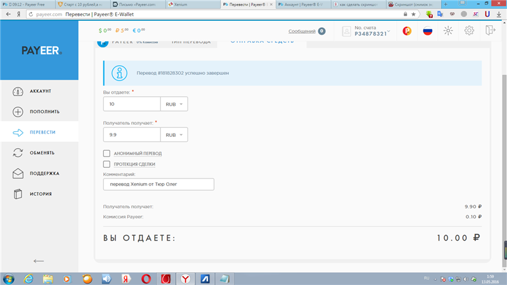This screenshot has height=285, width=507.
Task: Click the logout door icon
Action: coord(490,30)
